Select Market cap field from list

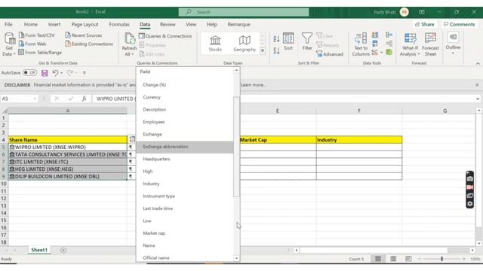(185, 233)
